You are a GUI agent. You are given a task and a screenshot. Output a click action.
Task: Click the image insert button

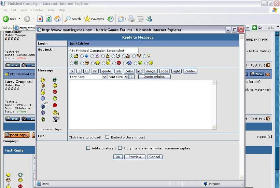[x=151, y=71]
